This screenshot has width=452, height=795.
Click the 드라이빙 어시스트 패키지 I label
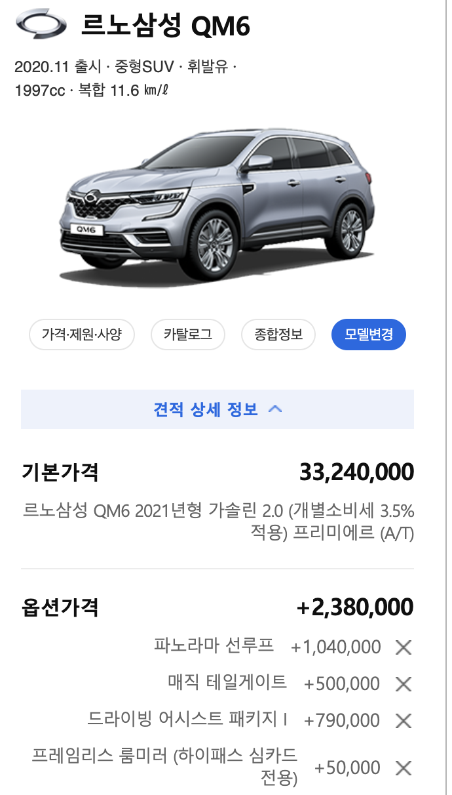(x=187, y=719)
